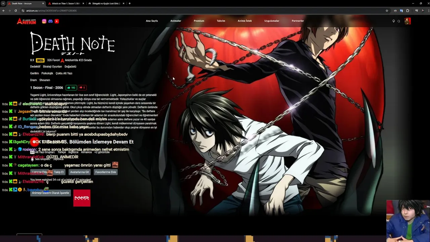This screenshot has width=430, height=242.
Task: Click the Google Translate extension icon
Action: point(401,11)
